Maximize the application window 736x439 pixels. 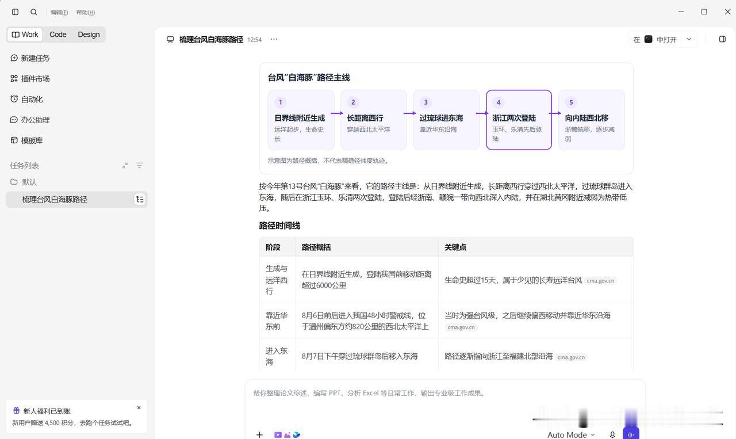coord(704,12)
